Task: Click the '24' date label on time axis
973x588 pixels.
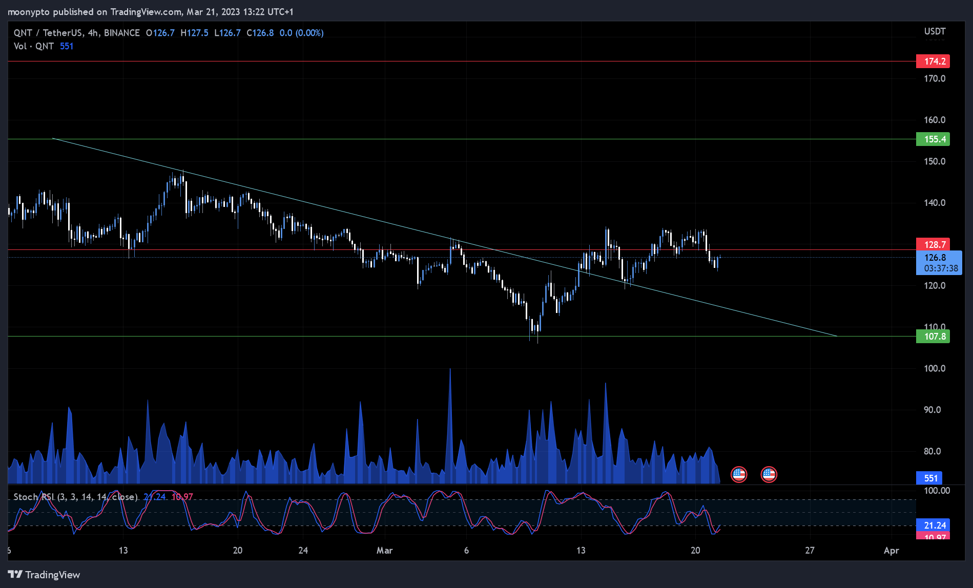Action: tap(303, 551)
